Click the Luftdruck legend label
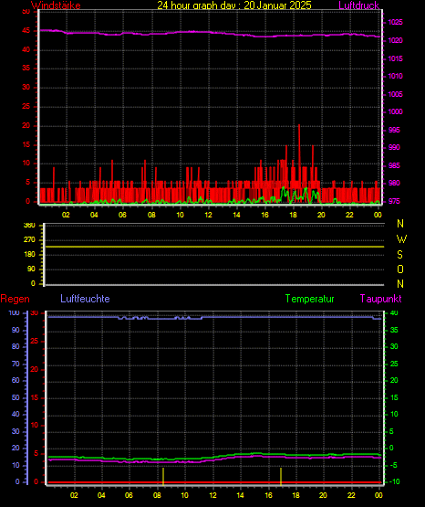This screenshot has width=425, height=507. click(x=358, y=5)
